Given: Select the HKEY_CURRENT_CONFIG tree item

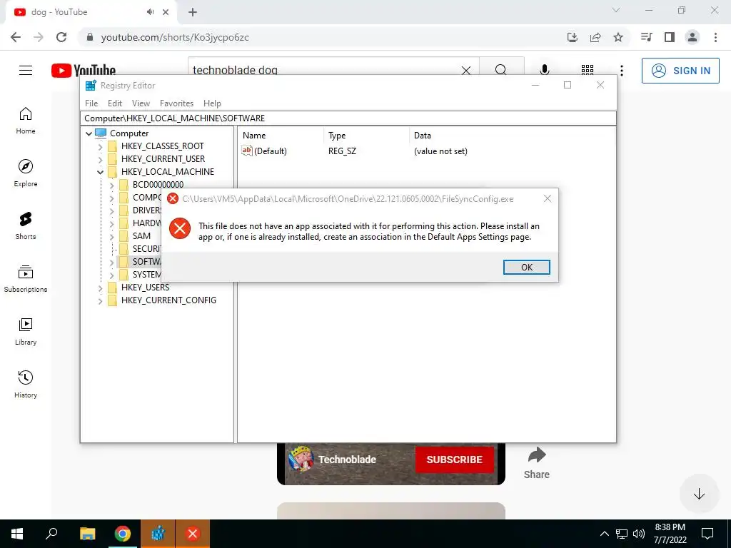Looking at the screenshot, I should [168, 300].
